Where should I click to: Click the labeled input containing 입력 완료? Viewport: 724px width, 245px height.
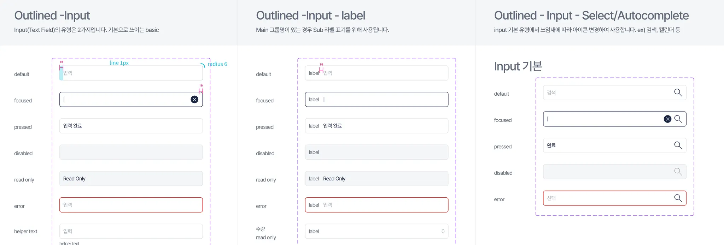pyautogui.click(x=376, y=126)
